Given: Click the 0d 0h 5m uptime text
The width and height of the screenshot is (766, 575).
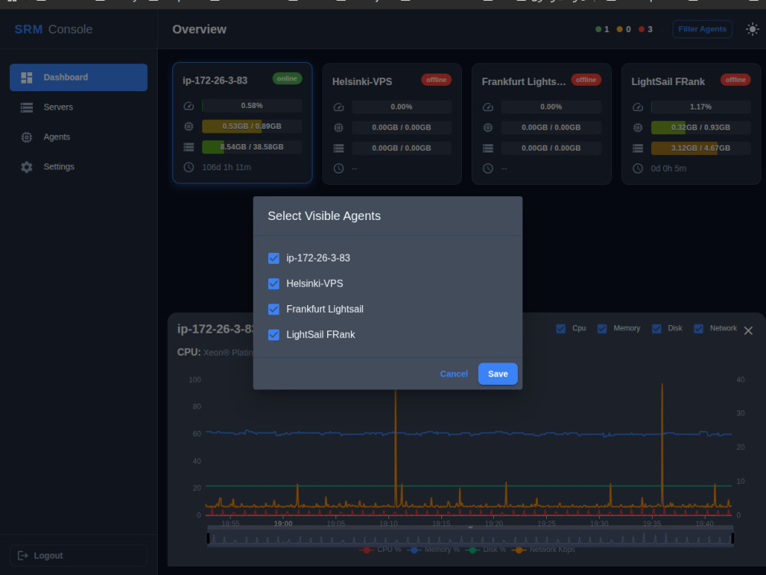Looking at the screenshot, I should pyautogui.click(x=668, y=169).
